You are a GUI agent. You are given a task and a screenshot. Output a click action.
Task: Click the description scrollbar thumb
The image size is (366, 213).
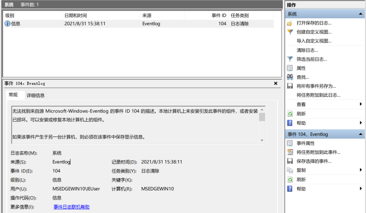[x=262, y=117]
